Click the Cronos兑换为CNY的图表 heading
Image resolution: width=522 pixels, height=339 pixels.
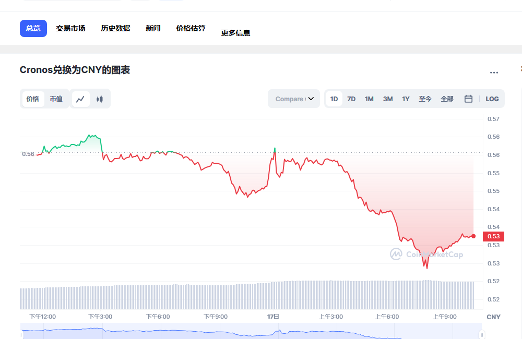click(75, 70)
